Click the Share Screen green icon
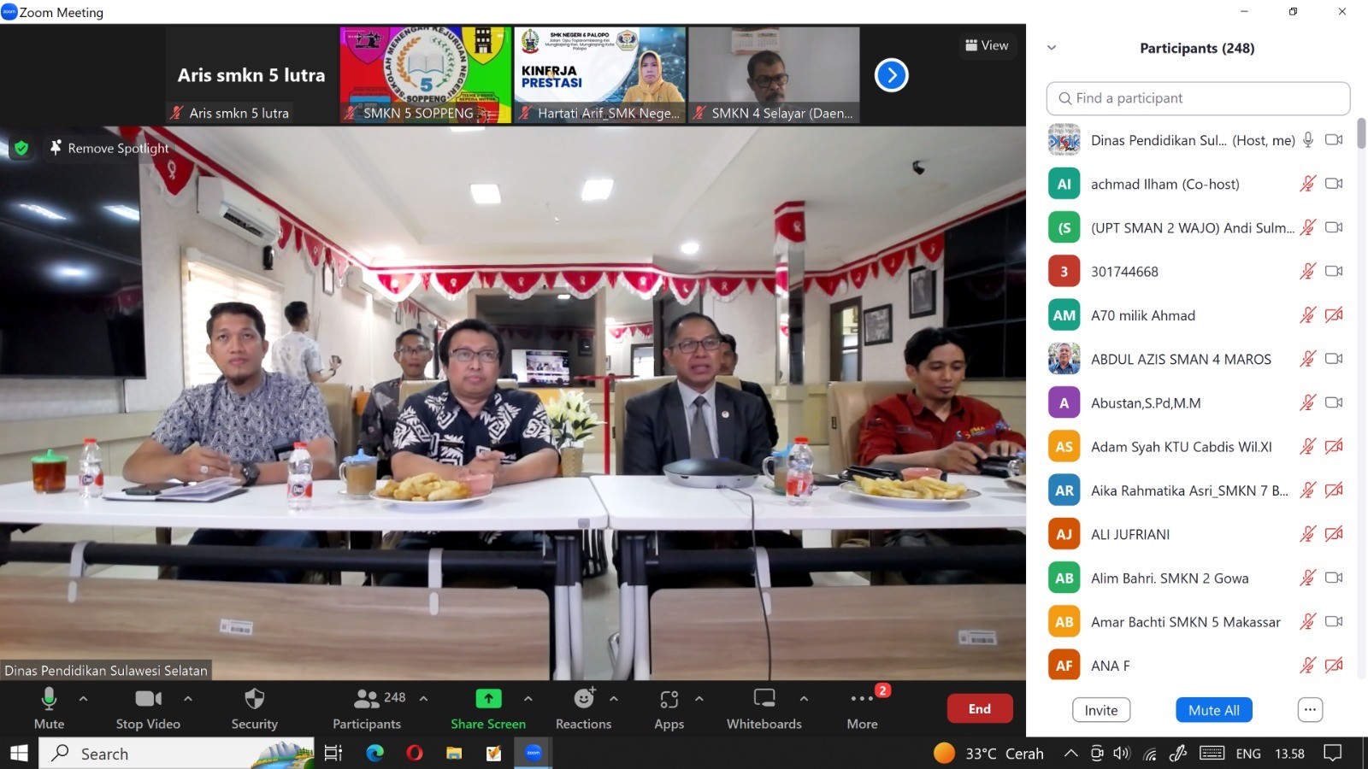1368x769 pixels. [x=488, y=699]
